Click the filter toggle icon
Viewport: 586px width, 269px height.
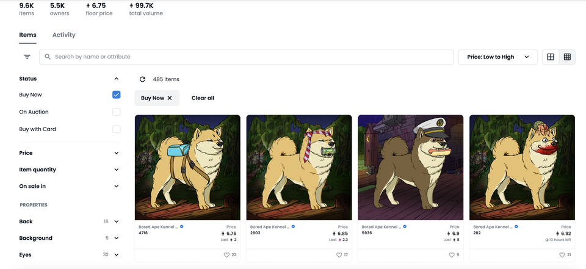27,57
